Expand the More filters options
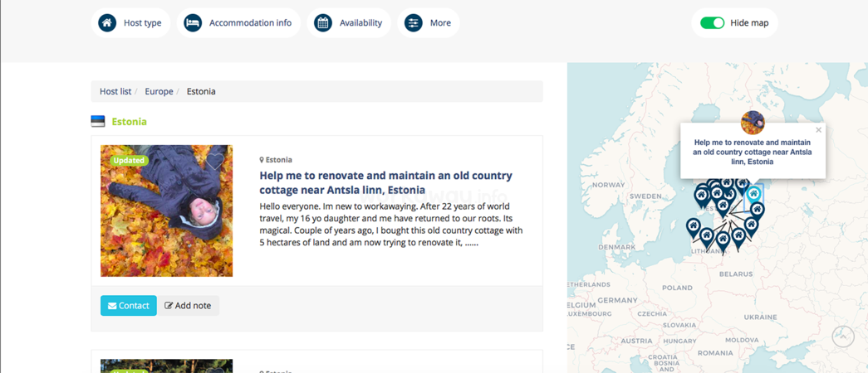 (429, 22)
